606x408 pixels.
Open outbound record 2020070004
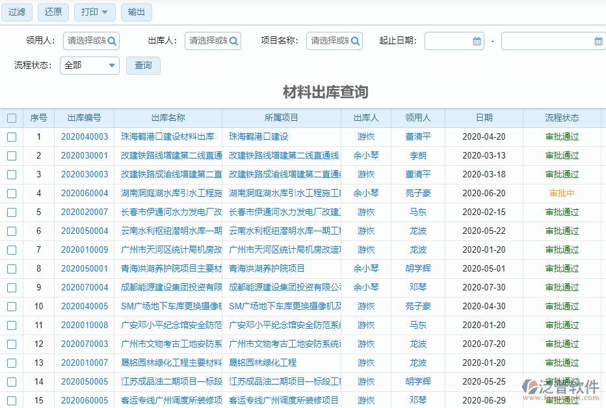(85, 287)
